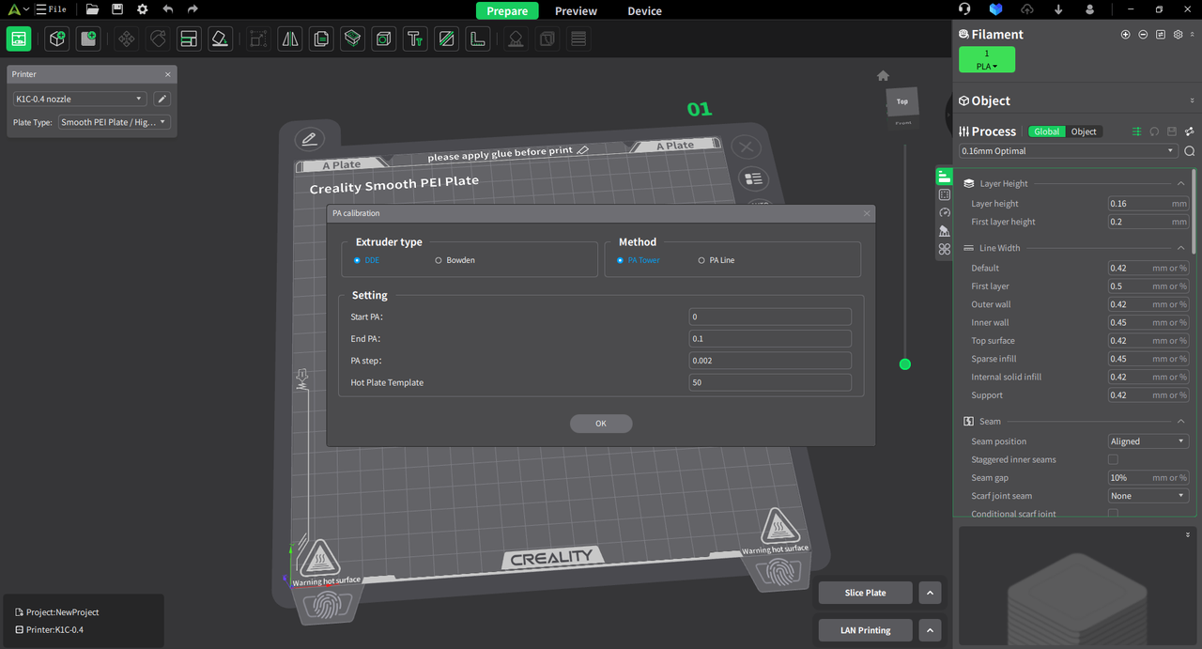Choose PA Line method

coord(701,260)
